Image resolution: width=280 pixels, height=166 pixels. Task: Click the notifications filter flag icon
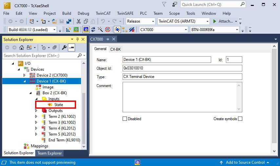(x=164, y=4)
